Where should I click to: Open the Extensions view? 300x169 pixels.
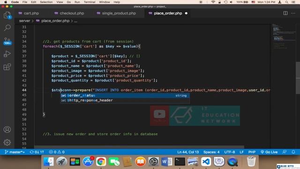click(7, 67)
